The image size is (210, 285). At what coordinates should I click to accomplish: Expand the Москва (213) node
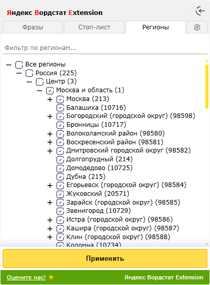click(50, 99)
